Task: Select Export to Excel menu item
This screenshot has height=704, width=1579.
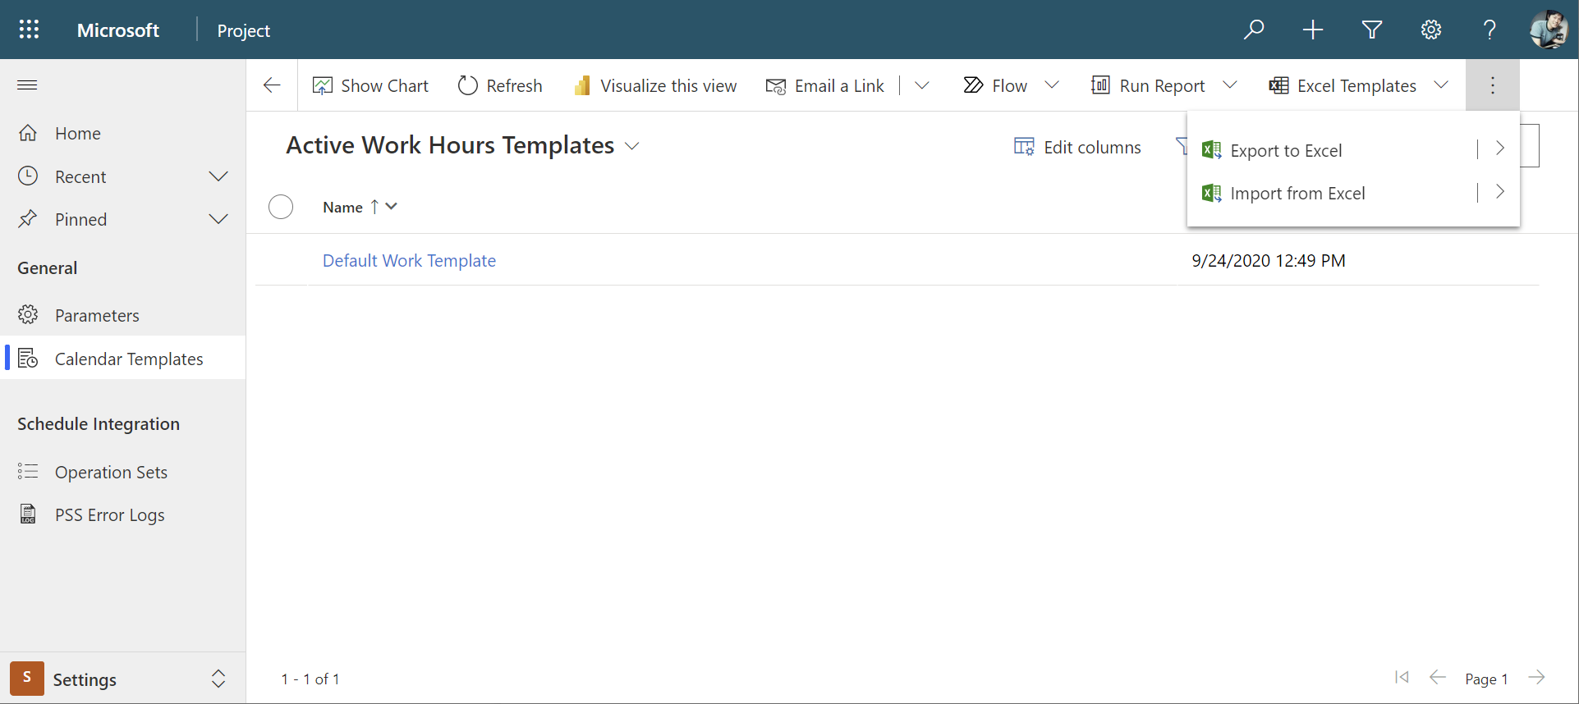Action: 1330,150
